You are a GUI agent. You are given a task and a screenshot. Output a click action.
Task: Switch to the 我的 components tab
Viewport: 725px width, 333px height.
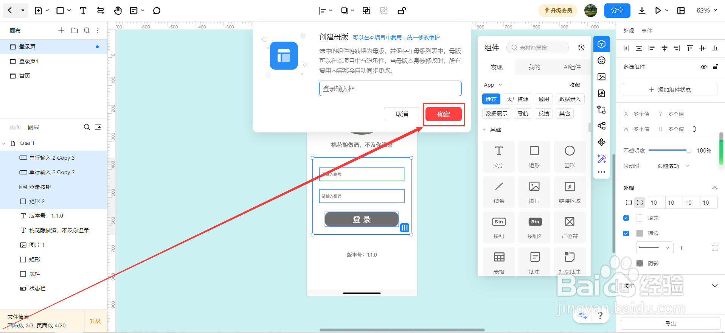pos(534,67)
